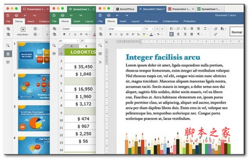Toggle Strikethrough in document editor
The width and height of the screenshot is (249, 159).
pos(127,34)
